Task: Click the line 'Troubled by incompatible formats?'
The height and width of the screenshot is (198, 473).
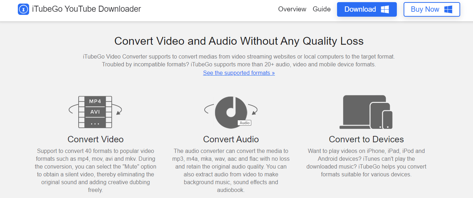Action: click(239, 65)
